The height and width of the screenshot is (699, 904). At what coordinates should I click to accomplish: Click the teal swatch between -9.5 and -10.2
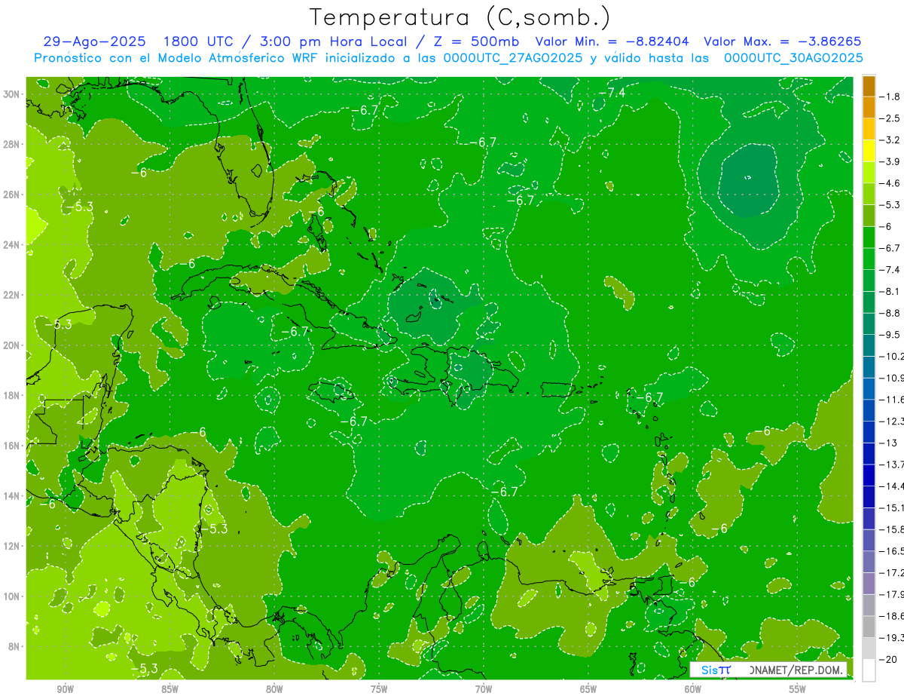[869, 345]
